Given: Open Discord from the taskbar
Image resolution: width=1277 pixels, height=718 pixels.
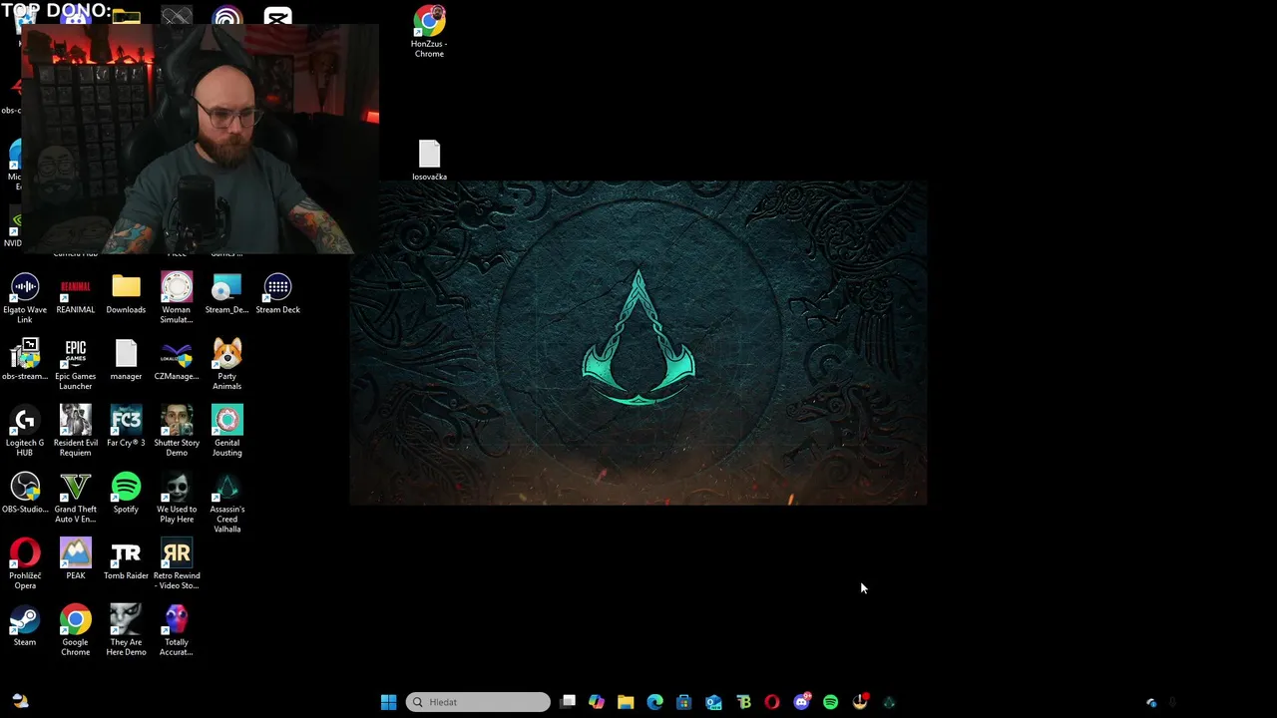Looking at the screenshot, I should [801, 702].
